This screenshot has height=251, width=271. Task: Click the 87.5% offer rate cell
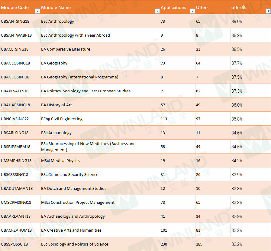250,77
